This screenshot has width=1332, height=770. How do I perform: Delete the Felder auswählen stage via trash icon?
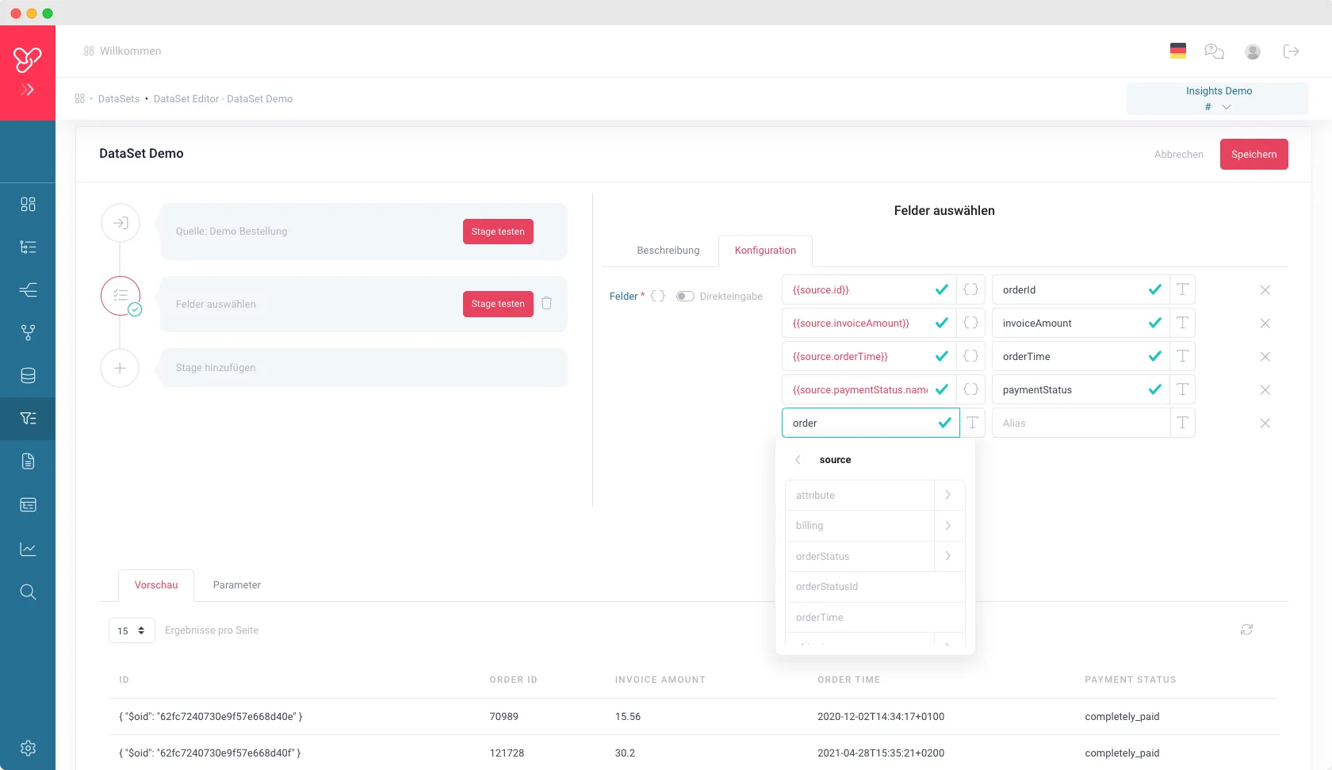(546, 303)
